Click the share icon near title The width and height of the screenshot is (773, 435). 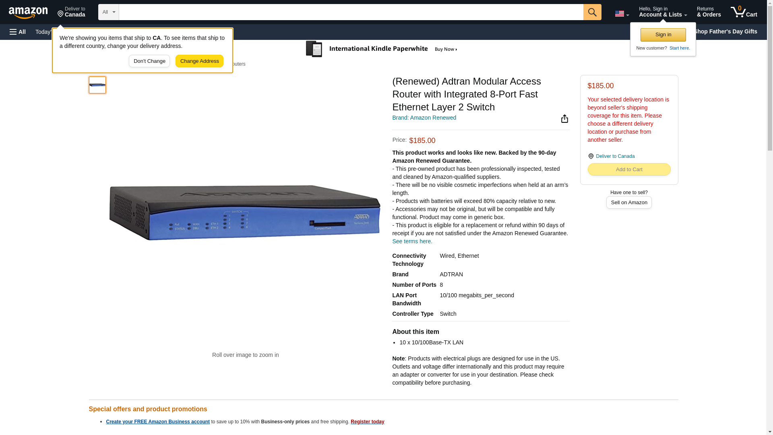click(x=564, y=118)
